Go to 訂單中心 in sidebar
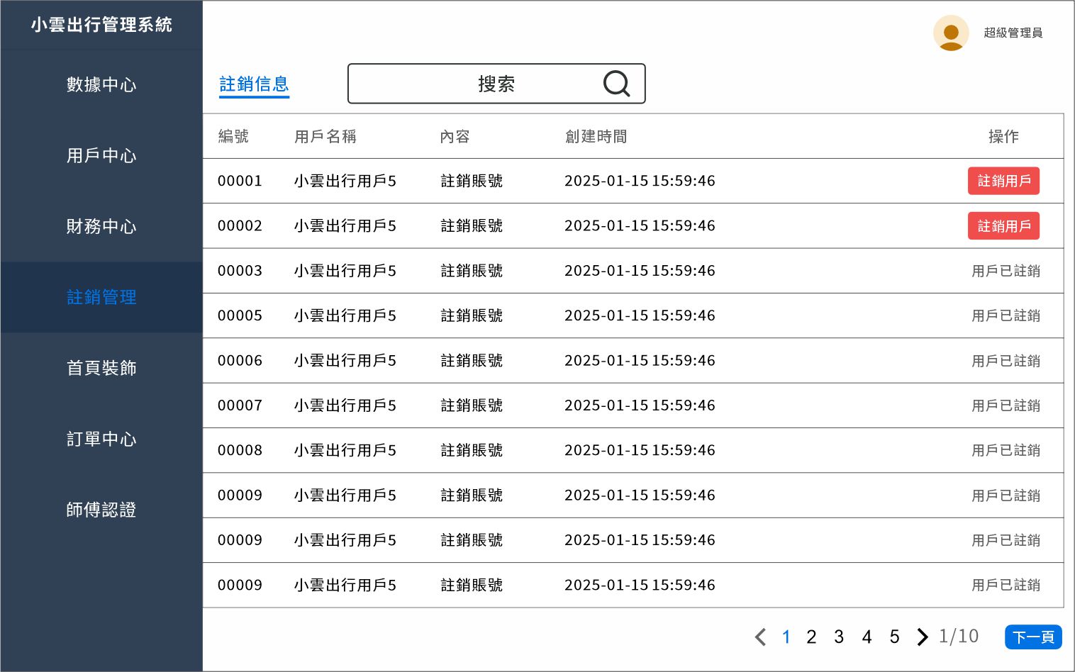Image resolution: width=1075 pixels, height=672 pixels. point(101,439)
